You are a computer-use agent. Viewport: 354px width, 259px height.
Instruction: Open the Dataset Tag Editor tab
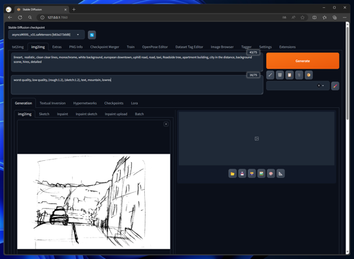pos(189,47)
